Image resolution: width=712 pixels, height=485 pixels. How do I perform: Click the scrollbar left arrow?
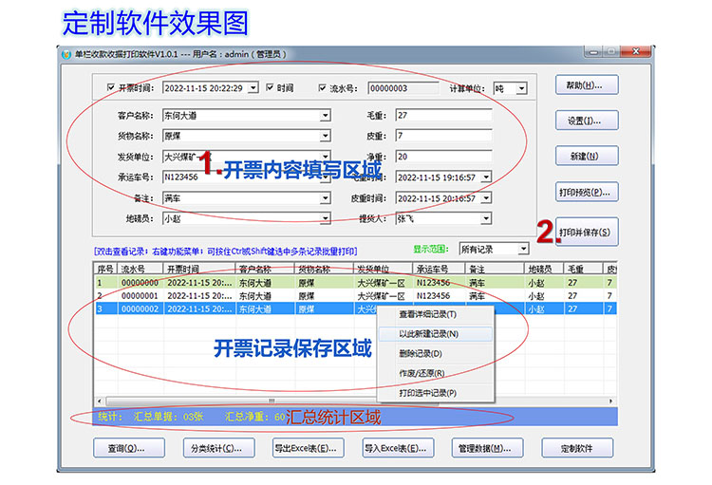pyautogui.click(x=100, y=401)
